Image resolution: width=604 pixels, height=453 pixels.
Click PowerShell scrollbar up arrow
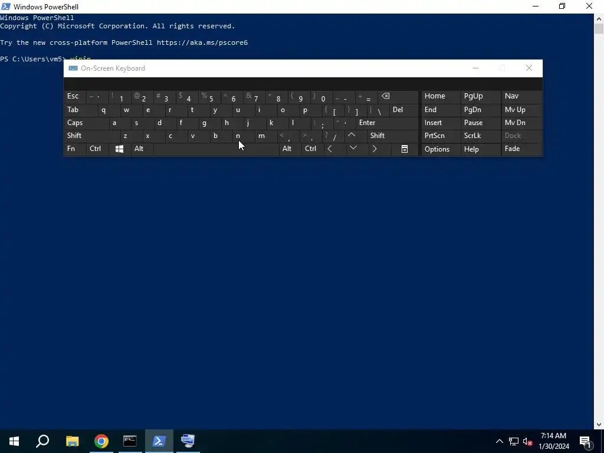click(x=599, y=18)
